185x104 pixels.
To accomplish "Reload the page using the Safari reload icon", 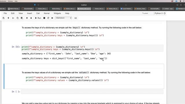I will click(126, 5).
